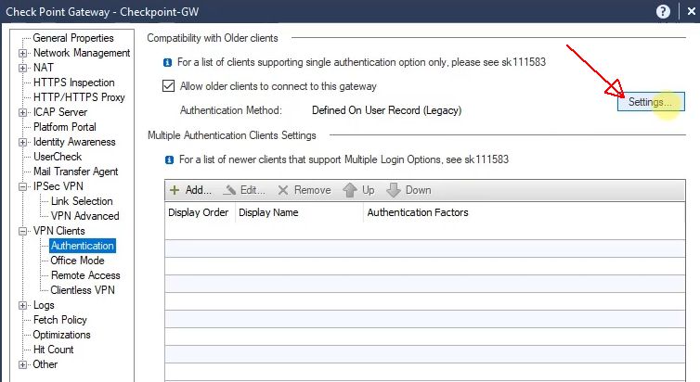The height and width of the screenshot is (382, 700).
Task: Click info icon beside newer clients note
Action: (169, 159)
